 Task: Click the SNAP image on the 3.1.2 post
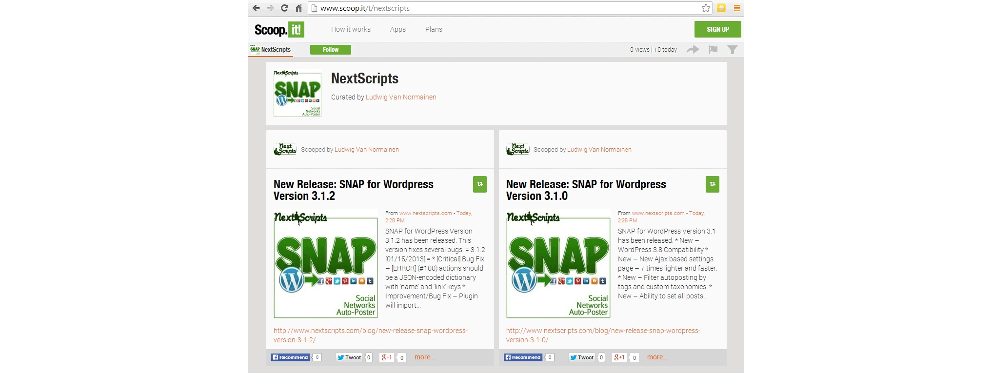click(326, 264)
